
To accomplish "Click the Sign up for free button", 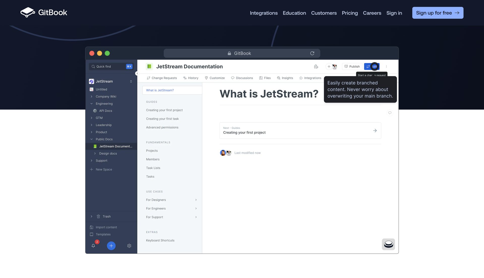I will [438, 13].
